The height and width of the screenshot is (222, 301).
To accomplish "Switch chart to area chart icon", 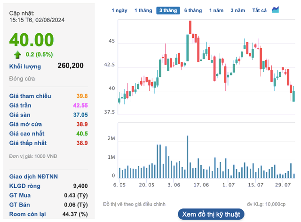I will [x=276, y=10].
